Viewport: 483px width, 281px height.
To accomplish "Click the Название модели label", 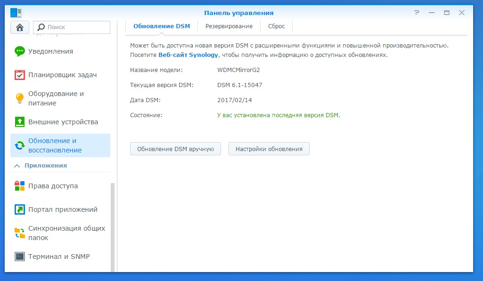I will point(156,70).
